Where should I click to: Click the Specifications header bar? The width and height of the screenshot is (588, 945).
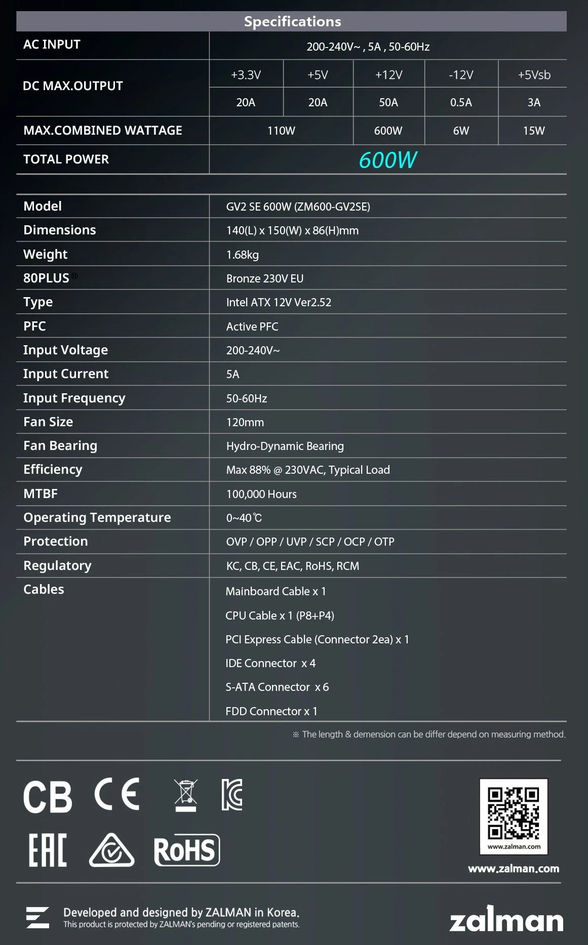coord(291,21)
